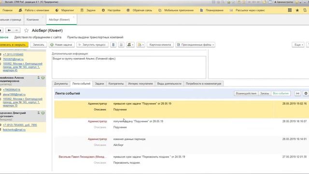Viewport: 309px width, 174px height.
Task: Open the address link ending квартира 10
Action: point(23,102)
